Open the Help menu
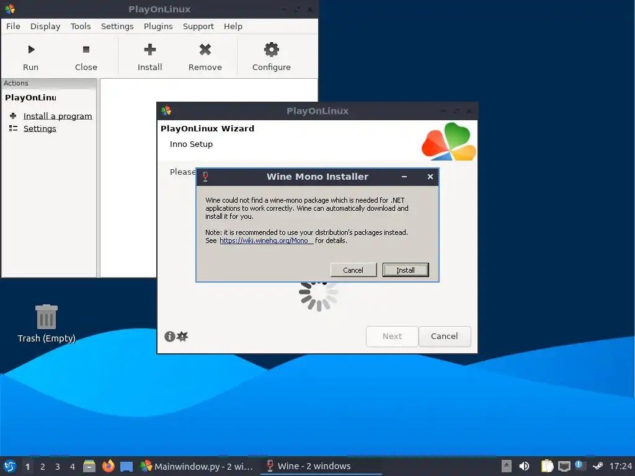 233,26
